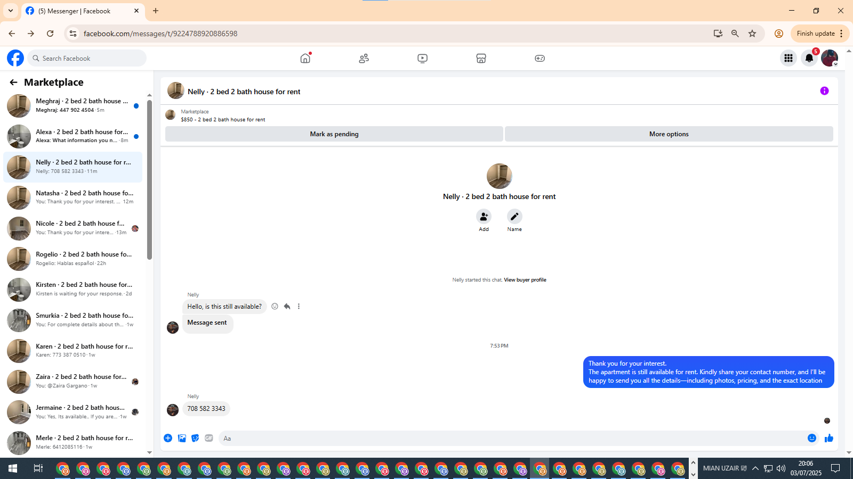Open the account profile picture menu
The image size is (853, 479).
829,58
